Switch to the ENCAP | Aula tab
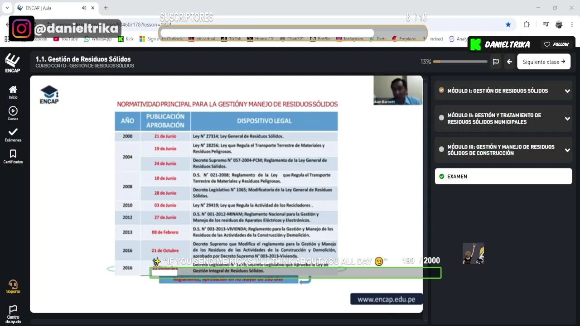Image resolution: width=580 pixels, height=326 pixels. coord(55,8)
